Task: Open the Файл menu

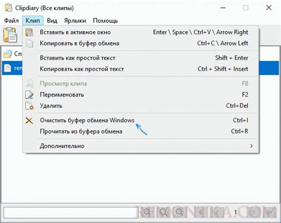Action: point(11,21)
